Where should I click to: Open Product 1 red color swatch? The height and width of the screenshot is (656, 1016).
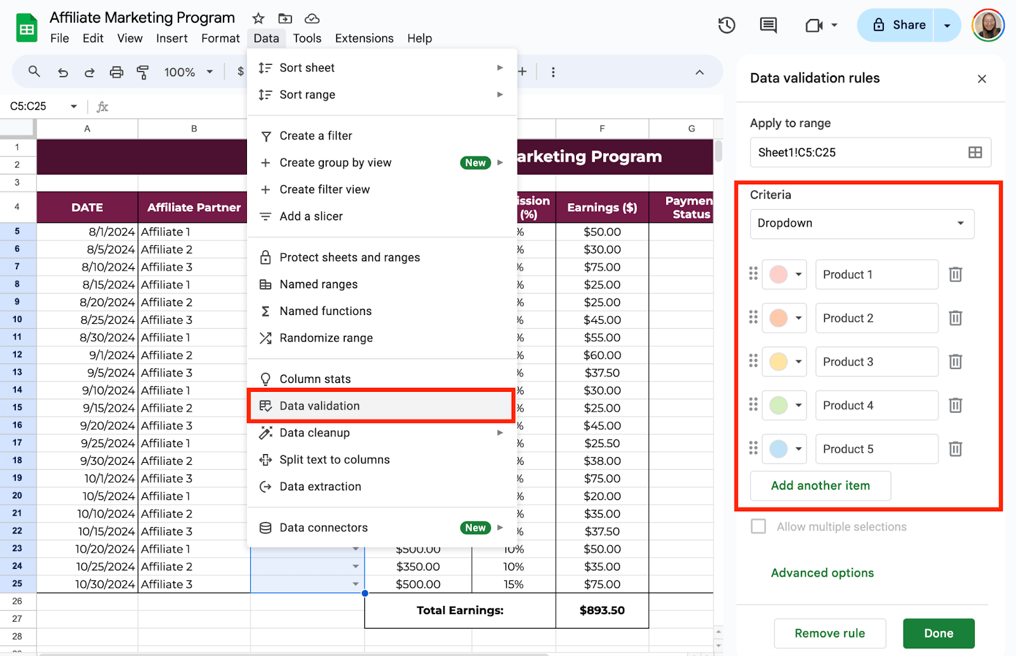pos(784,275)
